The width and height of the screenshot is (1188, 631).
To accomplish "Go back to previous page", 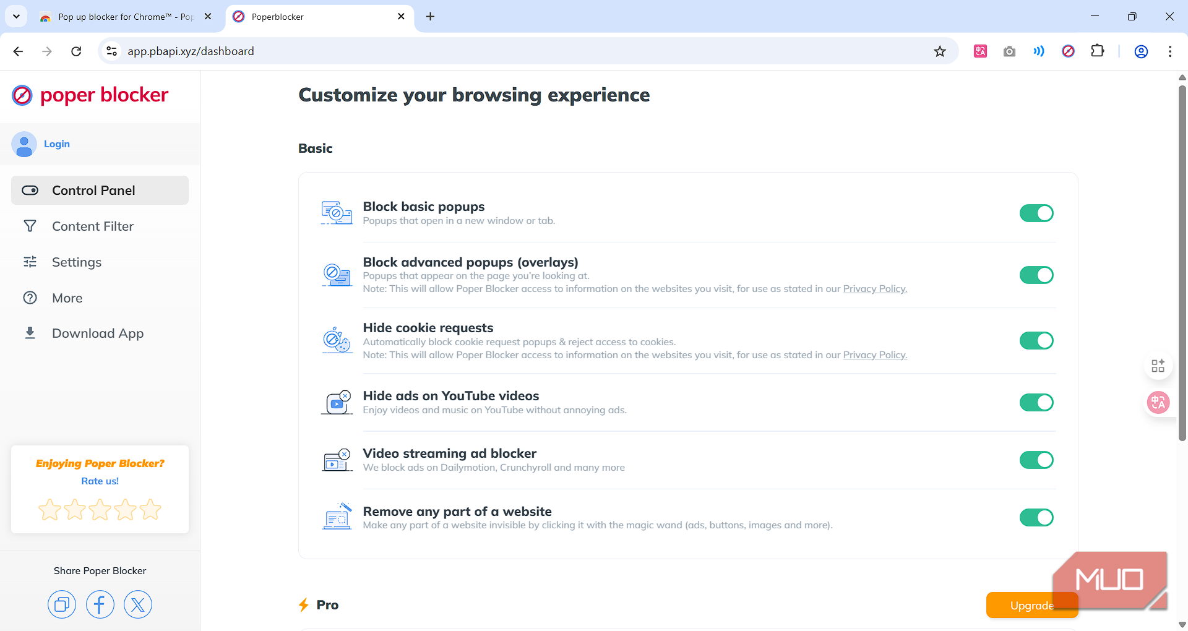I will pos(18,51).
